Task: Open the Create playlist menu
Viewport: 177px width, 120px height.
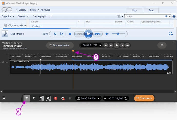Action: tap(40, 16)
